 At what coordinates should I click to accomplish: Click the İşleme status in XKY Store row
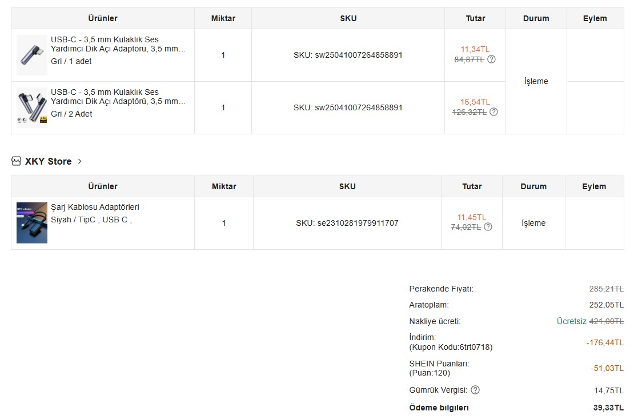coord(533,224)
